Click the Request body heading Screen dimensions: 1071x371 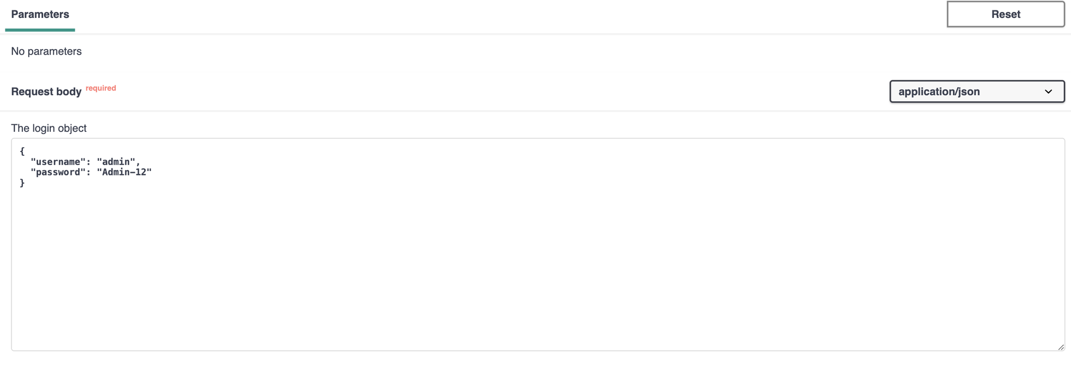coord(46,92)
